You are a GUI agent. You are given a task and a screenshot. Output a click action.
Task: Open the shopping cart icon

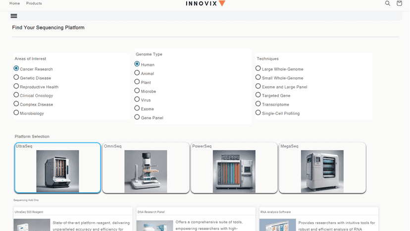[x=399, y=3]
